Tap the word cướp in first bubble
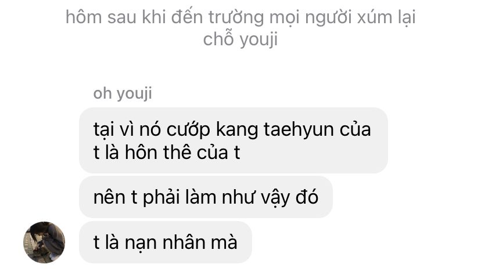The width and height of the screenshot is (481, 275). (188, 130)
